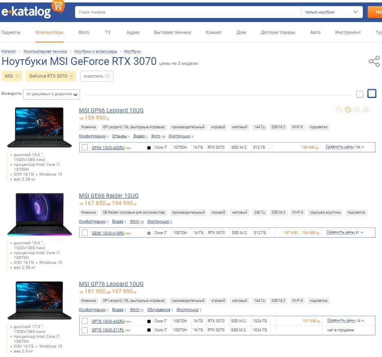Tick the checkbox for GP66 10UG-400RU
The height and width of the screenshot is (357, 382).
[84, 147]
